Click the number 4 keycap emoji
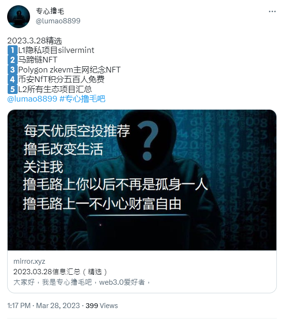The height and width of the screenshot is (320, 284). point(12,80)
